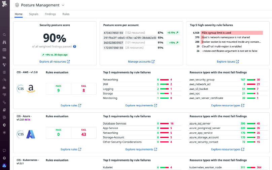
Task: Click the aws_security_group pass/fail bar
Action: point(251,80)
